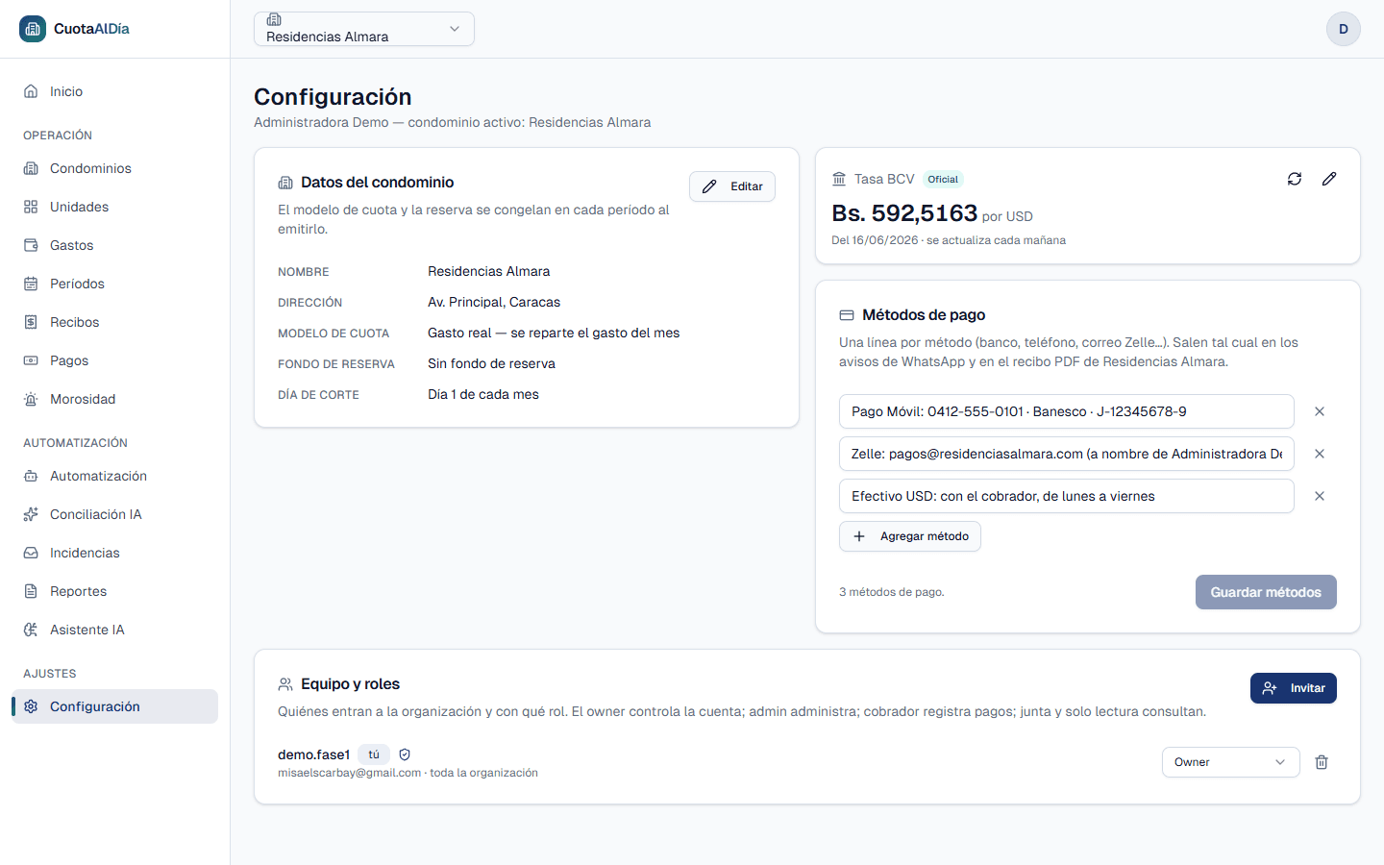Click the Incidencias inbox icon
This screenshot has height=865, width=1384.
31,553
